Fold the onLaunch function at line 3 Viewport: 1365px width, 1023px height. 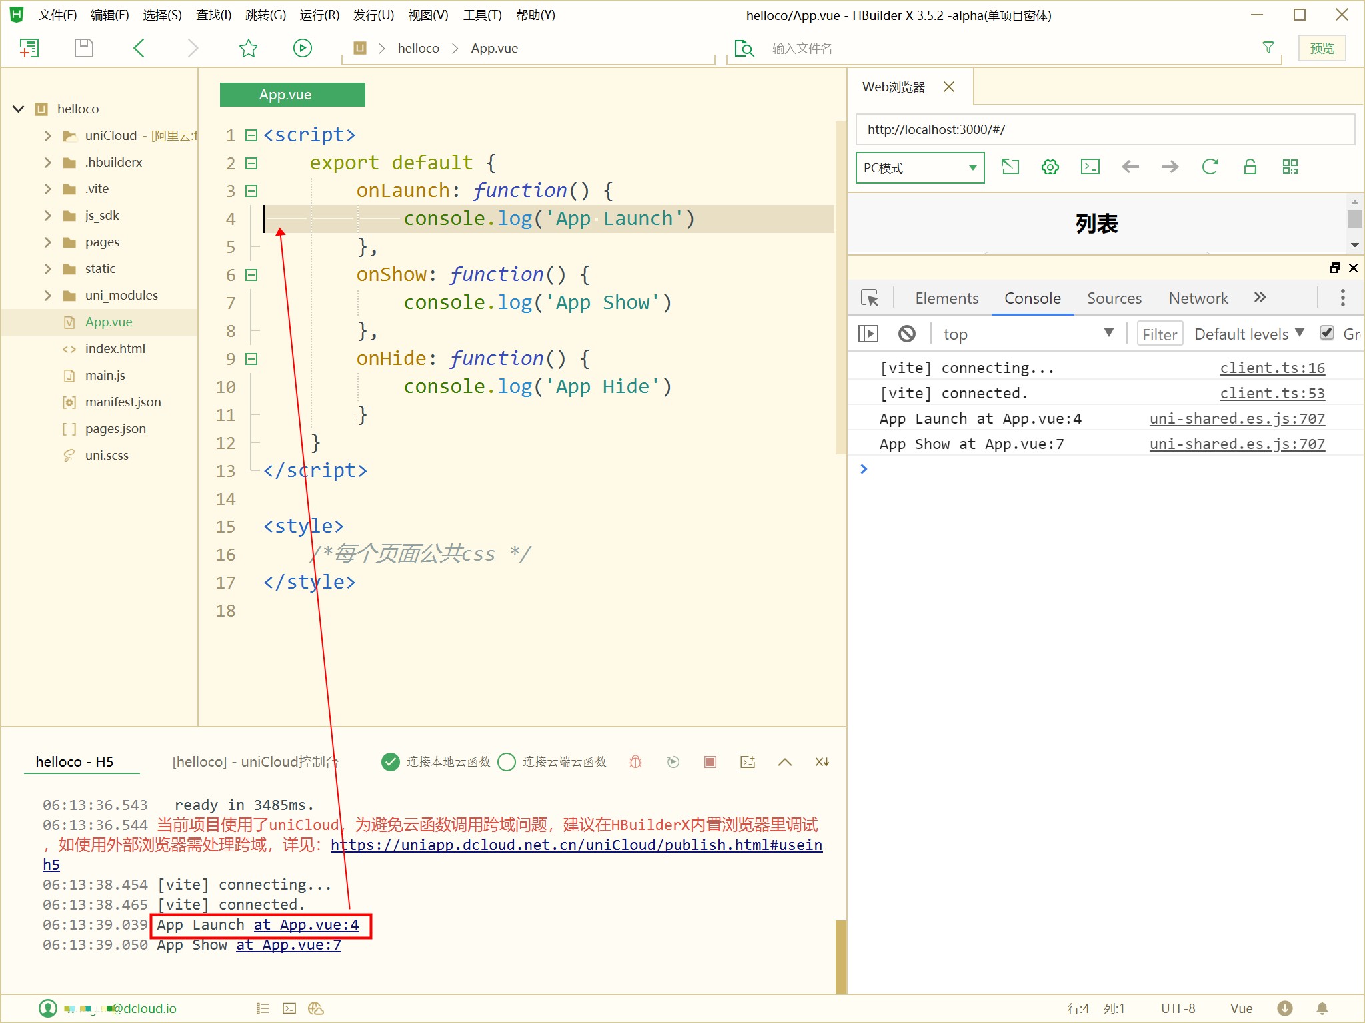pos(251,191)
